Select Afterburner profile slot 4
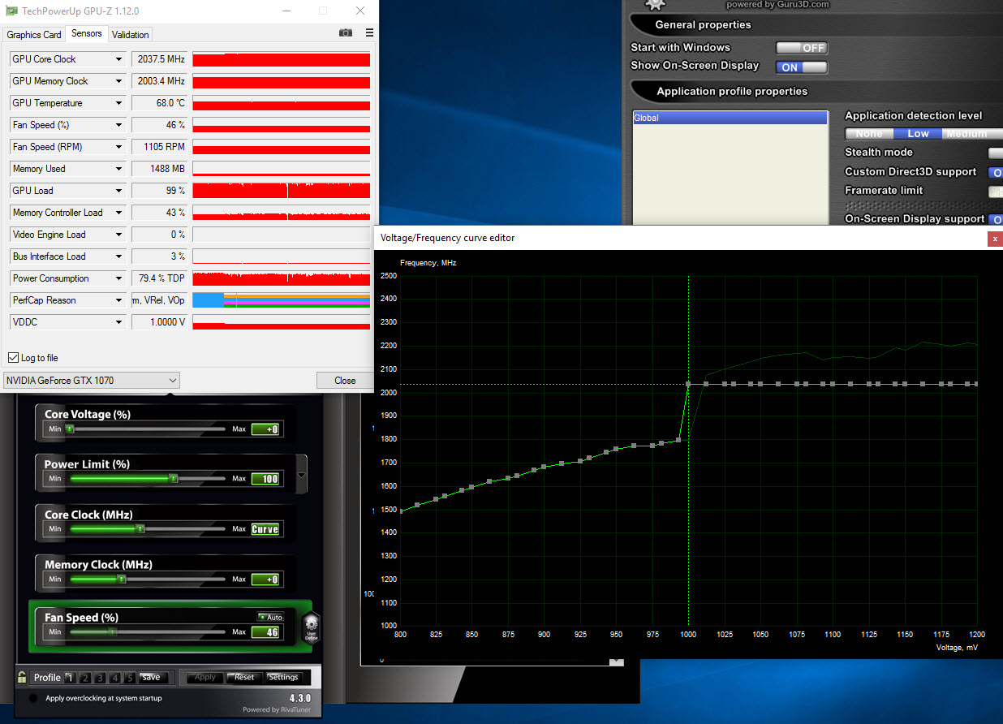The image size is (1003, 724). pos(114,678)
